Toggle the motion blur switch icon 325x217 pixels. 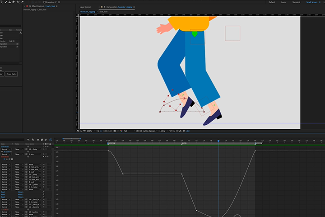46,140
